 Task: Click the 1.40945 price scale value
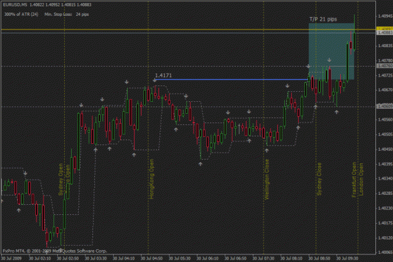[x=385, y=16]
